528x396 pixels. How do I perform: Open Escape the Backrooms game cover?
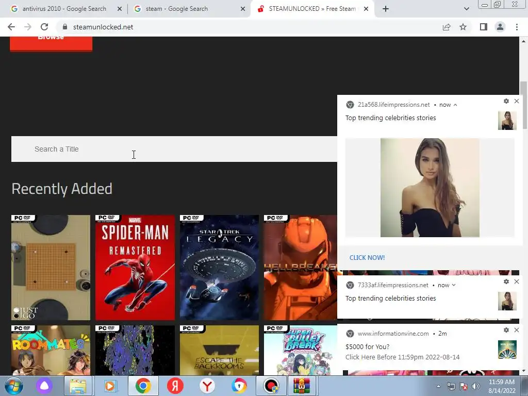coord(219,350)
